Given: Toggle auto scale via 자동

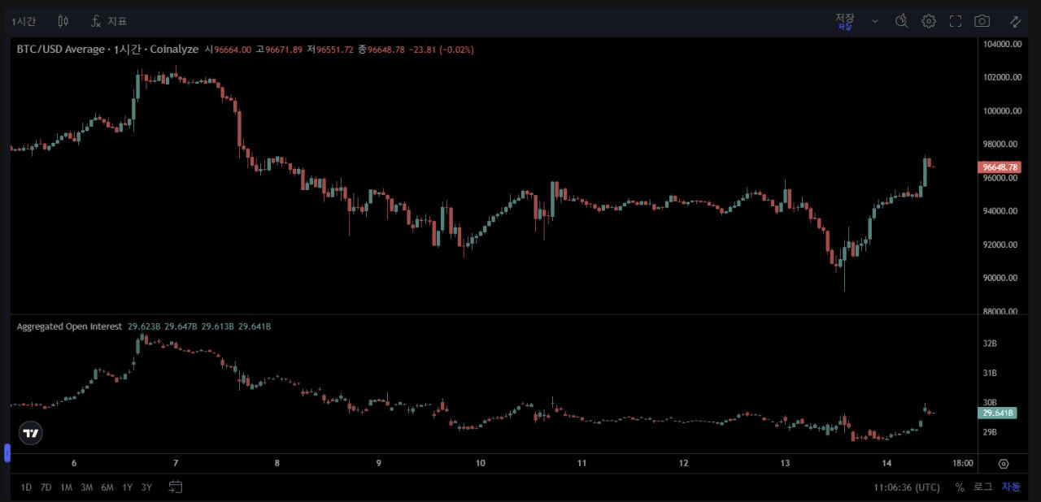Looking at the screenshot, I should [x=1011, y=487].
